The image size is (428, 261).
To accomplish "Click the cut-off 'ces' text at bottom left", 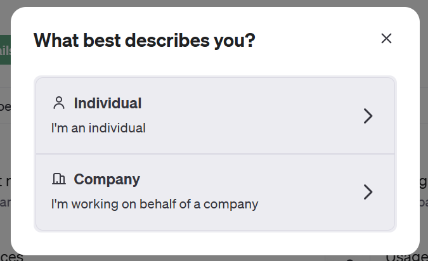I will pyautogui.click(x=11, y=257).
